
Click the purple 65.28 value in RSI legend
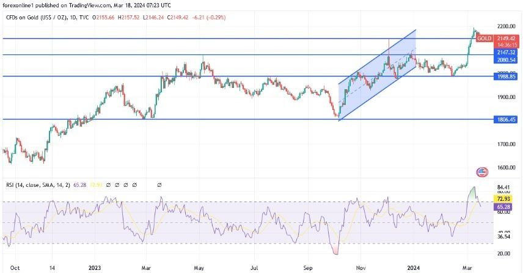tap(79, 184)
